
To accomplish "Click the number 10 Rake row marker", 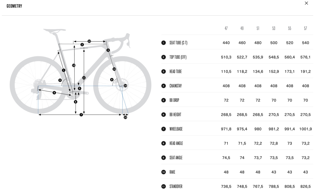I will pyautogui.click(x=164, y=172).
